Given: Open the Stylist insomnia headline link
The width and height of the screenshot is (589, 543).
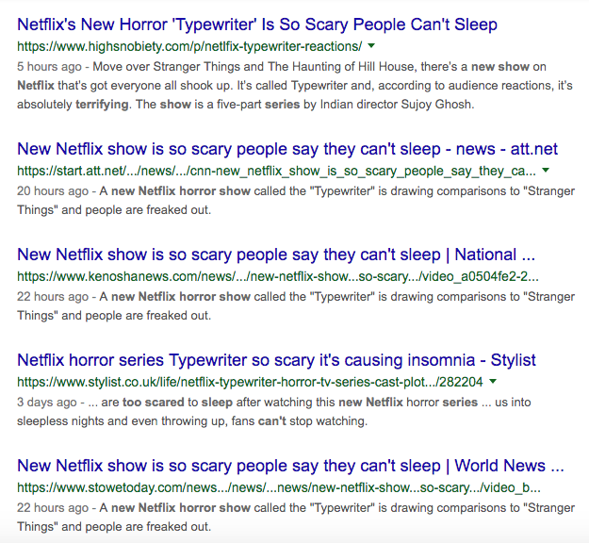Looking at the screenshot, I should pos(276,360).
